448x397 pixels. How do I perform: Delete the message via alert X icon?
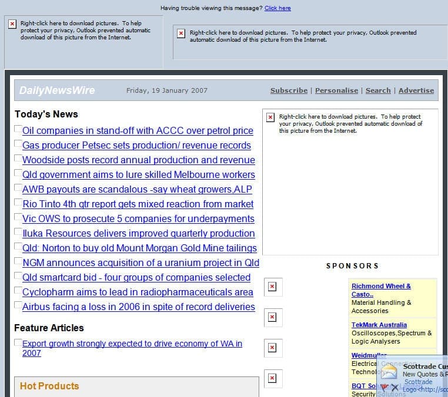(395, 387)
